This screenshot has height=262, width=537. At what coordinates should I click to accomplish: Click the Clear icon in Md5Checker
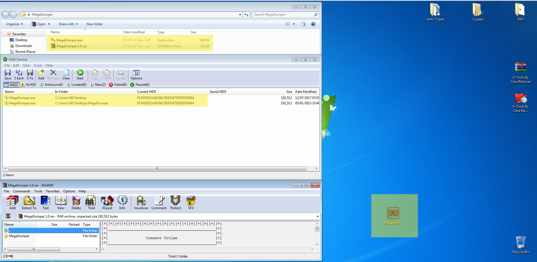point(66,74)
